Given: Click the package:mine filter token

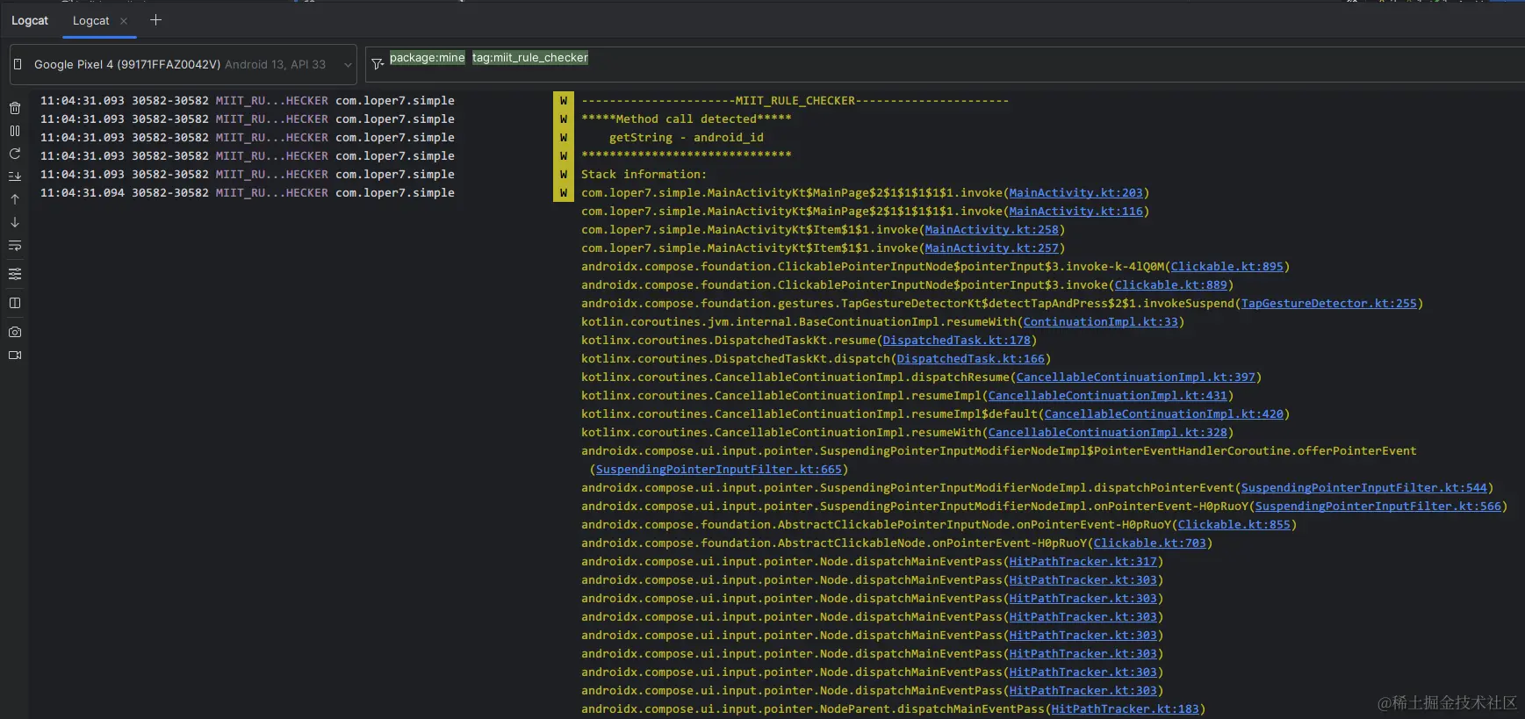Looking at the screenshot, I should coord(428,57).
